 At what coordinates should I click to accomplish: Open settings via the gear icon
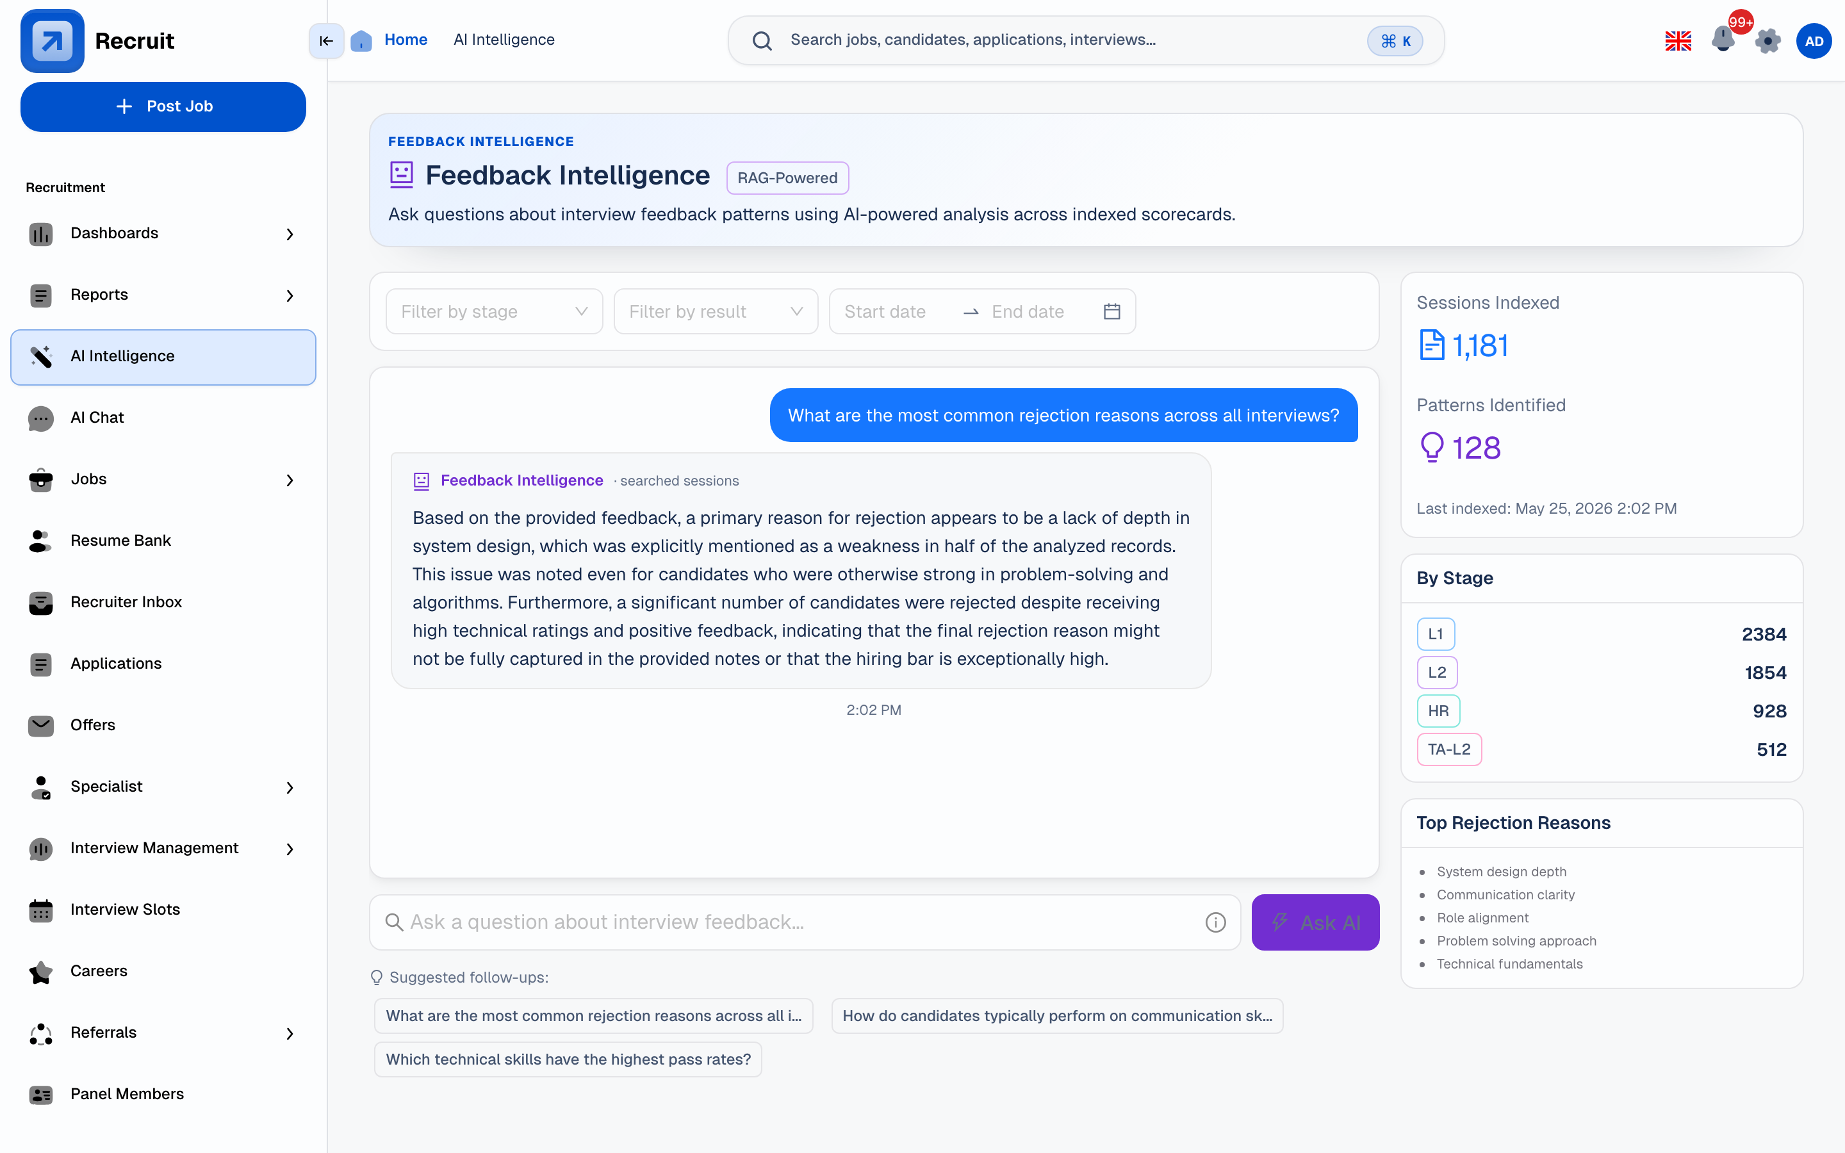(1768, 40)
